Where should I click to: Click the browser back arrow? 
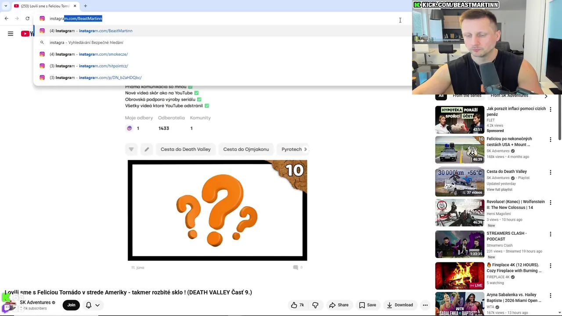pos(6,18)
